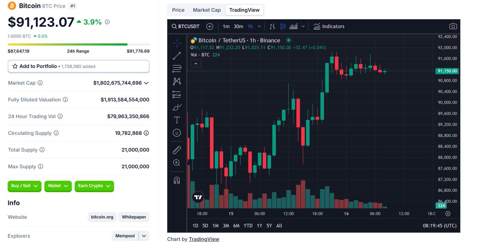Select the chart patterns tool

click(x=177, y=82)
